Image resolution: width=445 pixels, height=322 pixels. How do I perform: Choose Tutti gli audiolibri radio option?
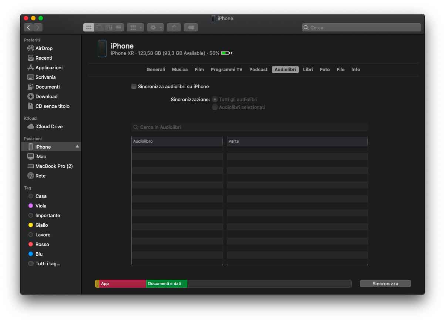pos(215,99)
